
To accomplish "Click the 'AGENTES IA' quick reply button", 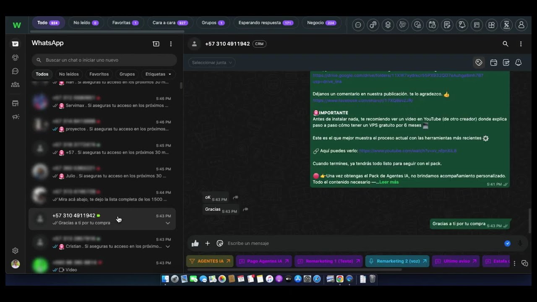I will coord(210,261).
